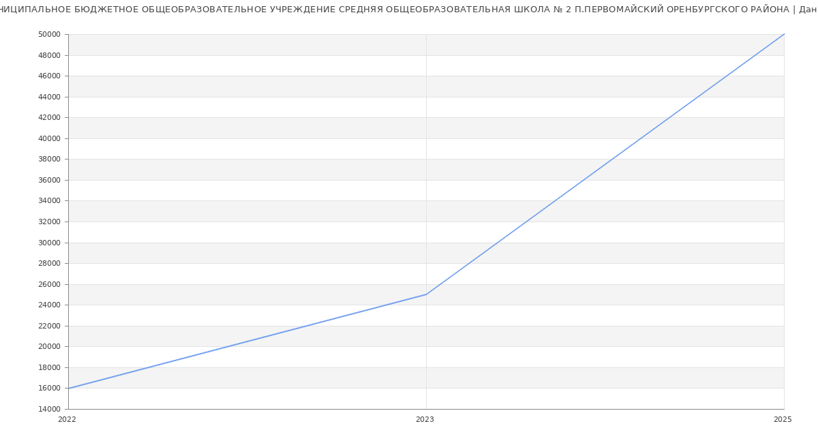This screenshot has height=443, width=818.
Task: Click the line's end point at 50000
Action: [783, 34]
